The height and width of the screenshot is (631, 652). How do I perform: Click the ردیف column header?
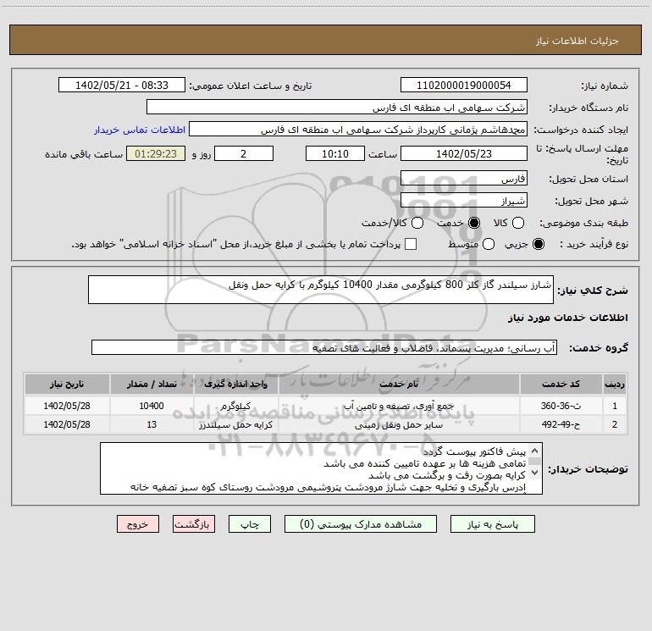click(x=615, y=384)
